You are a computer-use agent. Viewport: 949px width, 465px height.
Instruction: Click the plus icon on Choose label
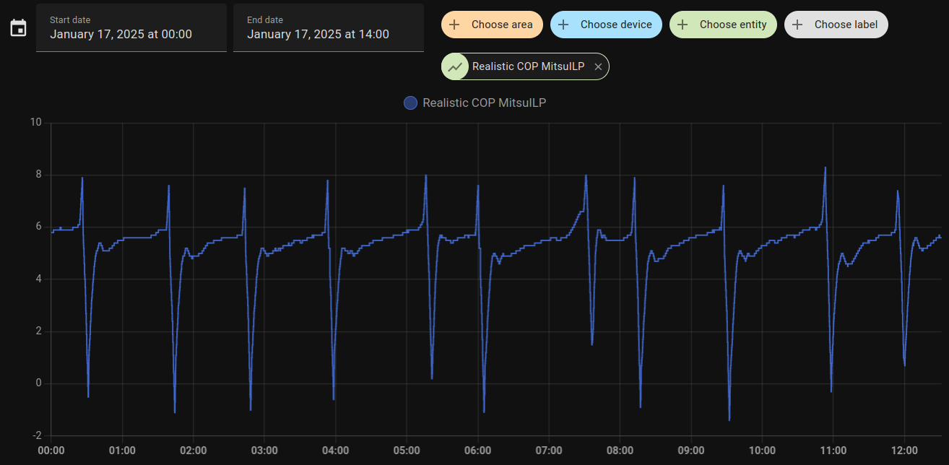point(797,25)
